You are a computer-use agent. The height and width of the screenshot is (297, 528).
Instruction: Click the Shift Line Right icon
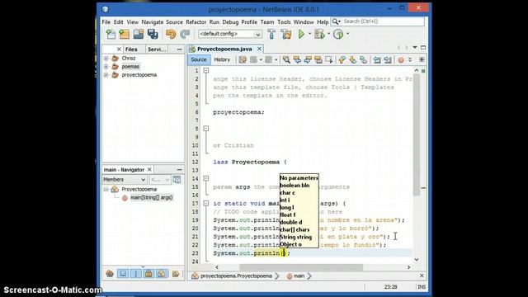point(388,59)
